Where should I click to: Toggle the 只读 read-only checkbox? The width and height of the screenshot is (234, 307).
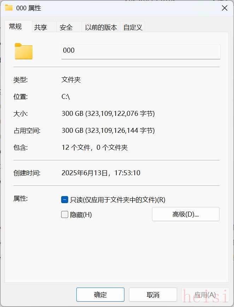pyautogui.click(x=64, y=200)
